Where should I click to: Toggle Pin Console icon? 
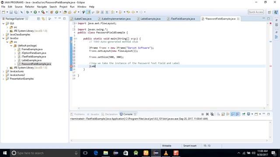click(244, 114)
